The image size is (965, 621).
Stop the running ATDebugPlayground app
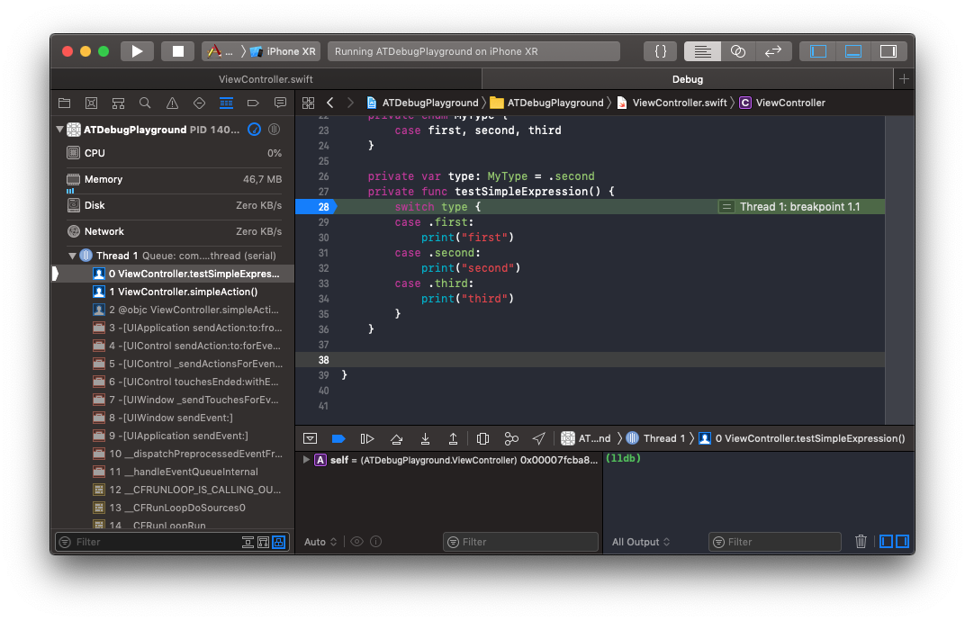(x=178, y=51)
